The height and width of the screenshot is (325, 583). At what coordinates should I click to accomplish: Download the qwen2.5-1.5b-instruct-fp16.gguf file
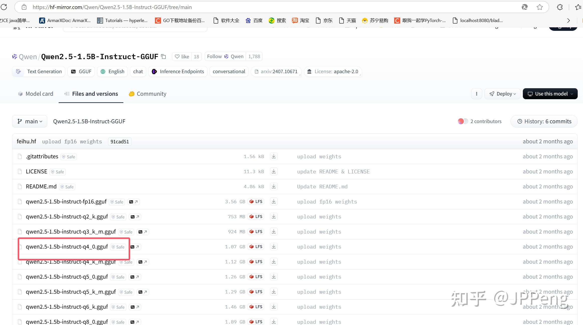coord(273,201)
